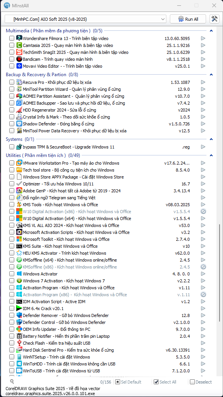Image resolution: width=223 pixels, height=397 pixels.
Task: Toggle the Select All checkbox
Action: [156, 382]
